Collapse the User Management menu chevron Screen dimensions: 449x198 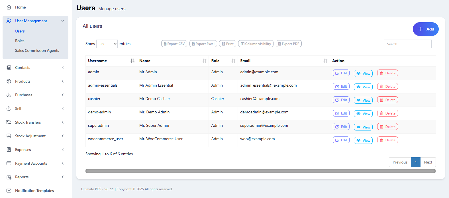(x=63, y=21)
